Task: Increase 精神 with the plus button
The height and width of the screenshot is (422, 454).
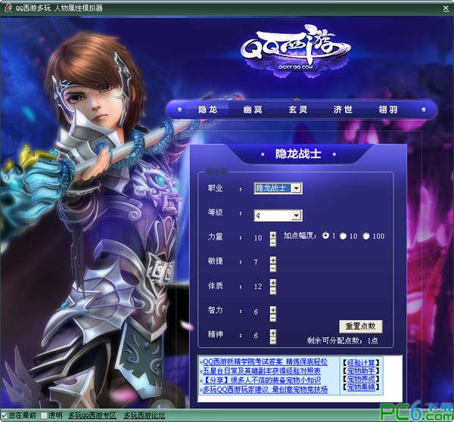Action: [273, 333]
